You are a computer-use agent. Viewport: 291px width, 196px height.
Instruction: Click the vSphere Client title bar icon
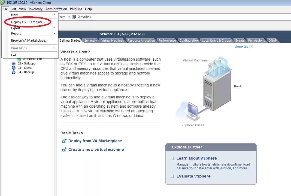coord(3,3)
